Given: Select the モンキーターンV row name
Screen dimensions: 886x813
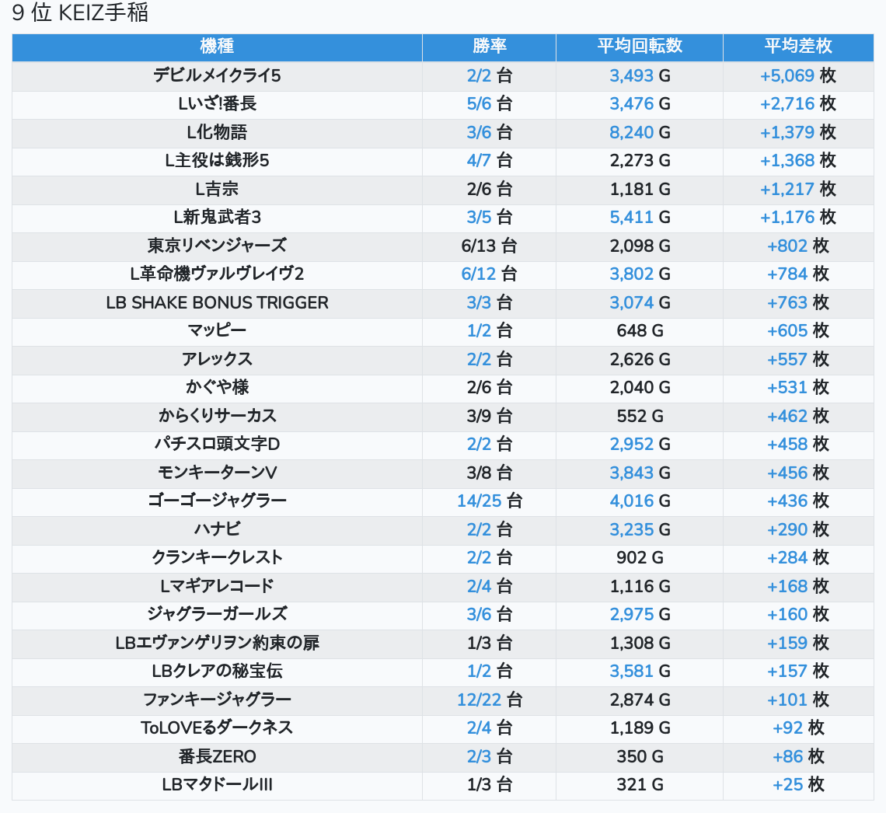Looking at the screenshot, I should (x=217, y=473).
